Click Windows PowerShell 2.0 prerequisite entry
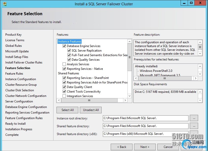The height and width of the screenshot is (151, 208). (156, 71)
